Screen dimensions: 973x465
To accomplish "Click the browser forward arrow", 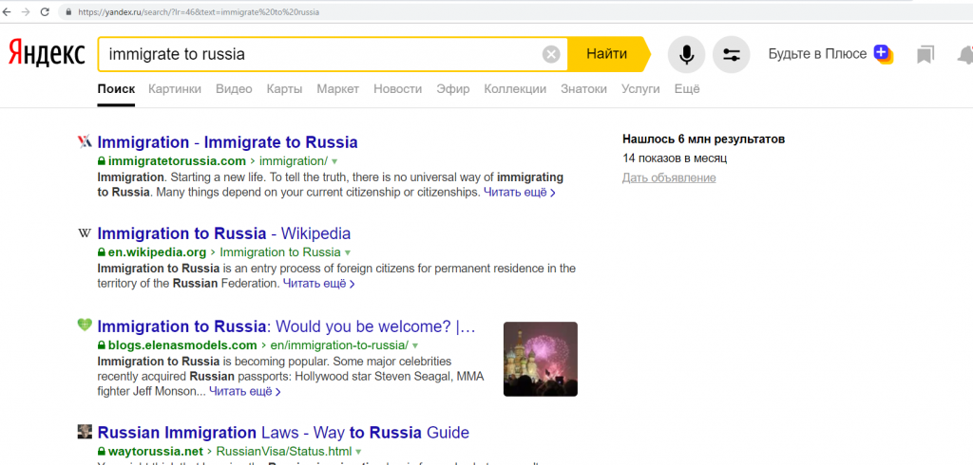I will [x=26, y=11].
